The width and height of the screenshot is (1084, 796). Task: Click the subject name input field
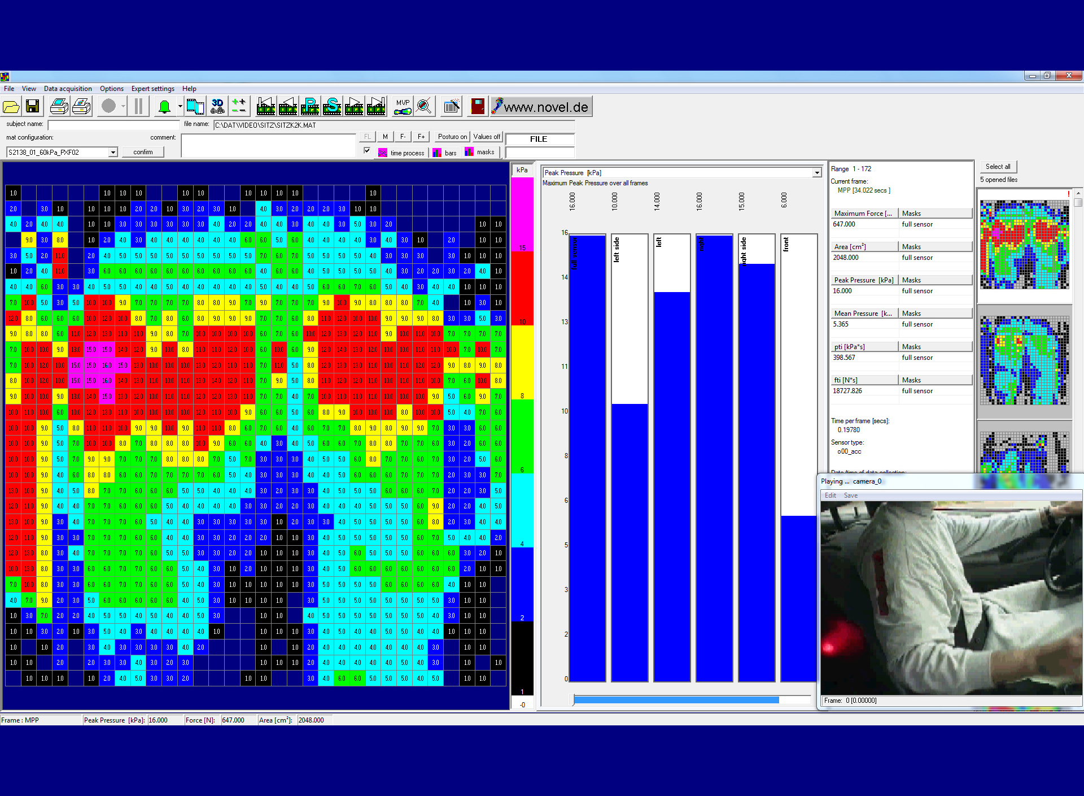tap(113, 125)
